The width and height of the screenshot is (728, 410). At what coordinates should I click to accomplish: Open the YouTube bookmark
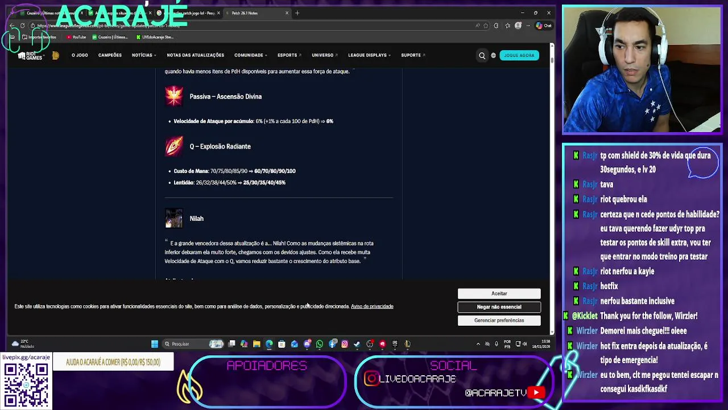(76, 37)
